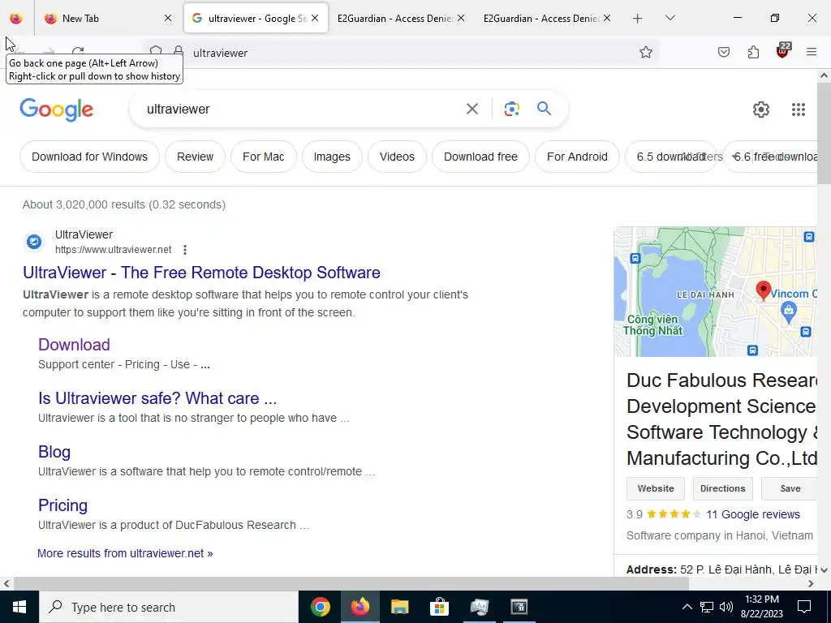Screen dimensions: 831x623
Task: Search by image with the Lens icon
Action: [x=511, y=110]
